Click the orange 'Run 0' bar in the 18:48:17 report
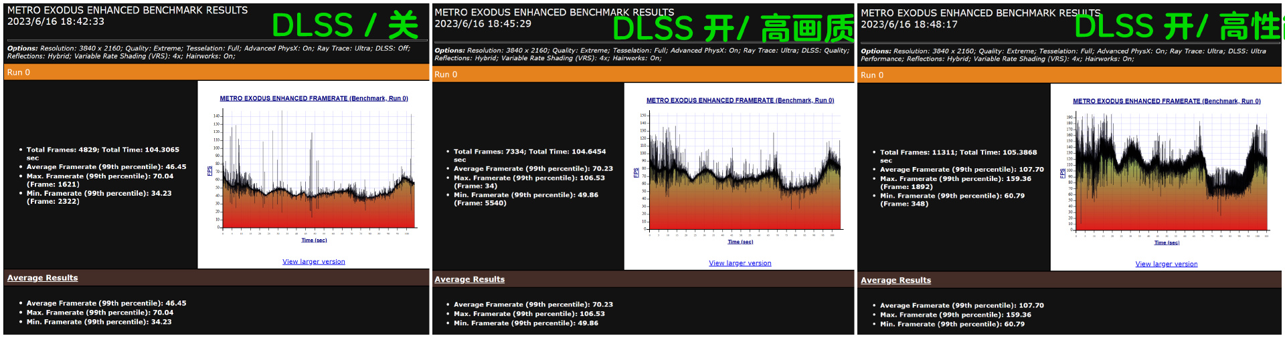 [1069, 75]
